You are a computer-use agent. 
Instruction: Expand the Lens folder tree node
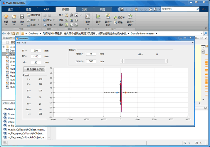pos(4,47)
